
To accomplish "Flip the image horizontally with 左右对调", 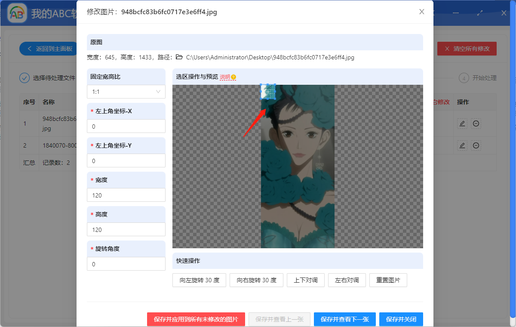I will point(347,280).
